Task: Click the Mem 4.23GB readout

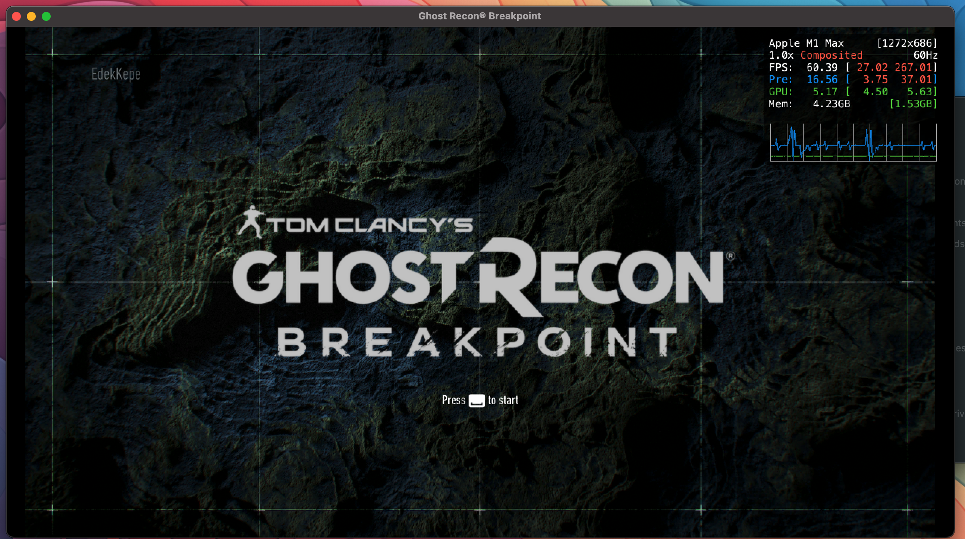Action: coord(831,103)
